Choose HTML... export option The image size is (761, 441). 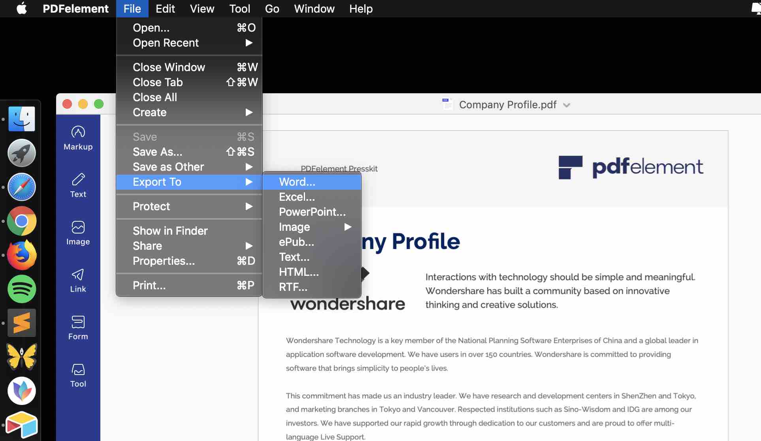(312, 272)
